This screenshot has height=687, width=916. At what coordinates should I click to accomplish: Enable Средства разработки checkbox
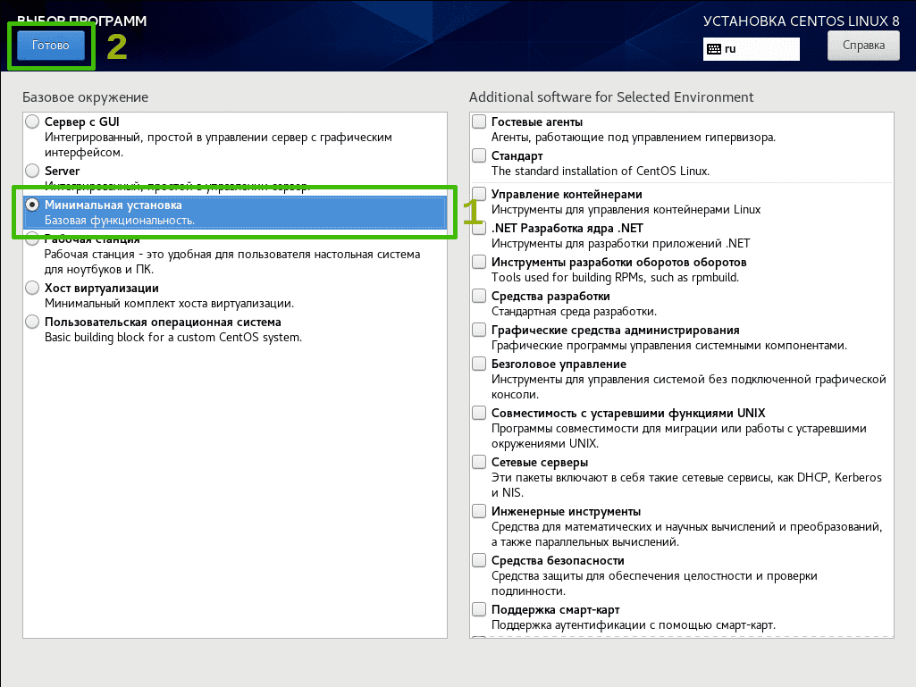click(479, 296)
